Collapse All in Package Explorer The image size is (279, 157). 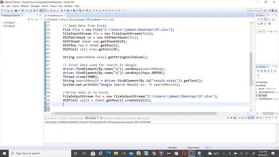29,19
